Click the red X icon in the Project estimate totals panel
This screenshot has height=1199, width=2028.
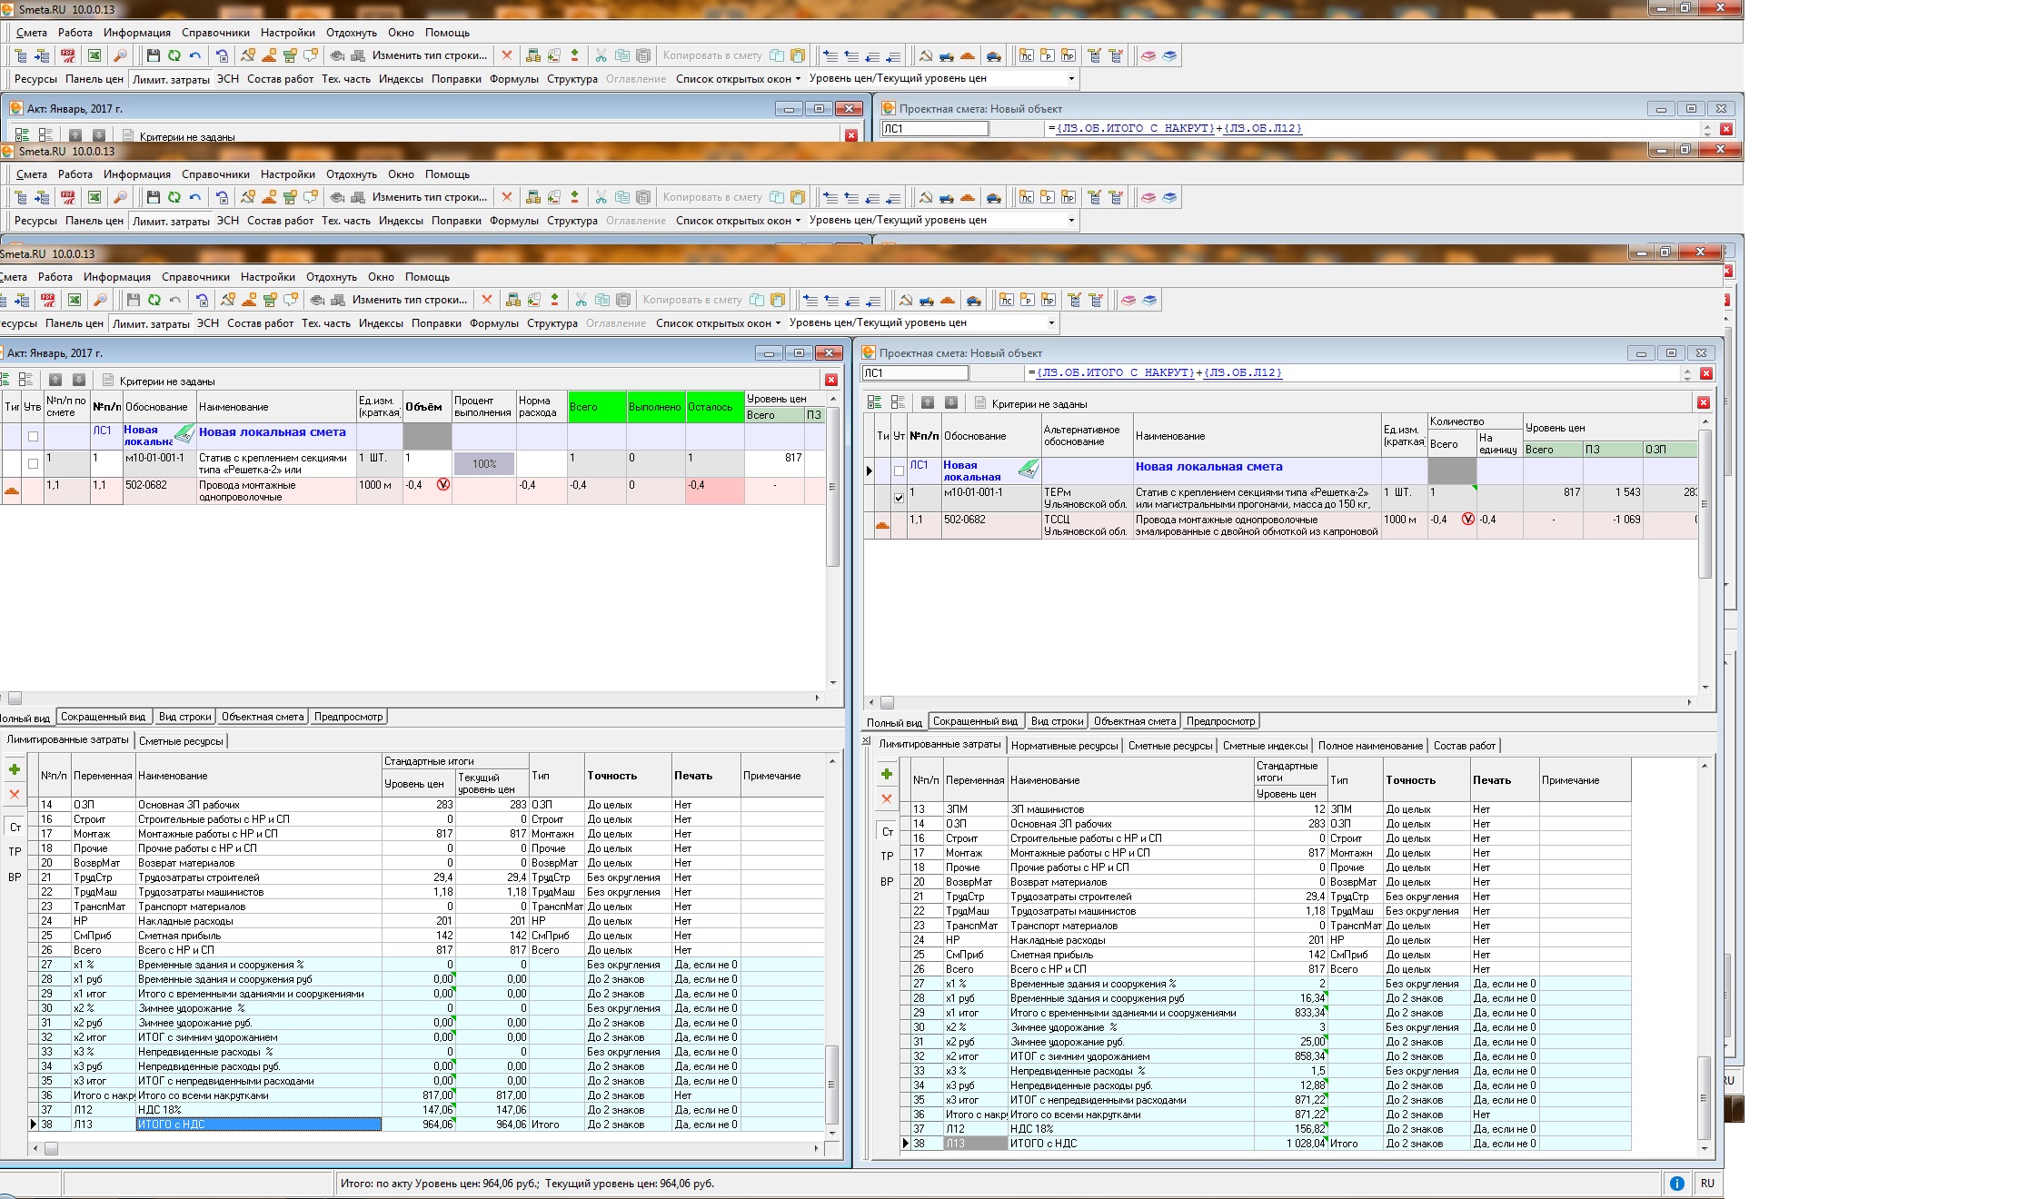887,798
